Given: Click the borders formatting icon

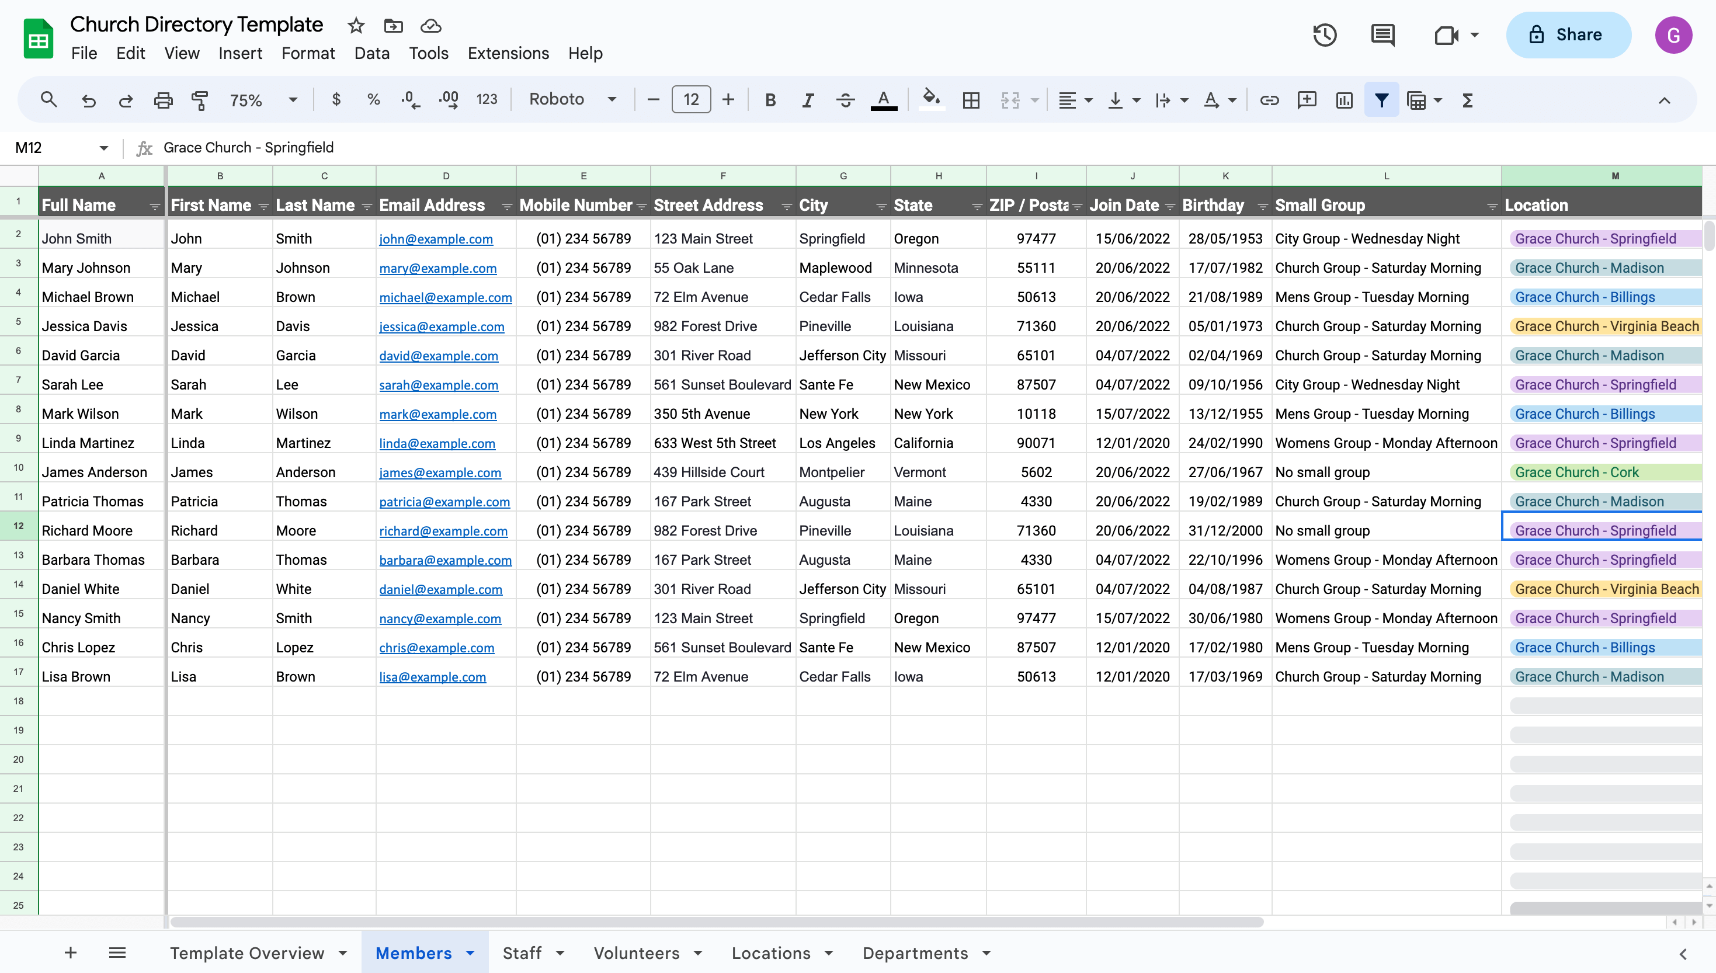Looking at the screenshot, I should (x=971, y=100).
